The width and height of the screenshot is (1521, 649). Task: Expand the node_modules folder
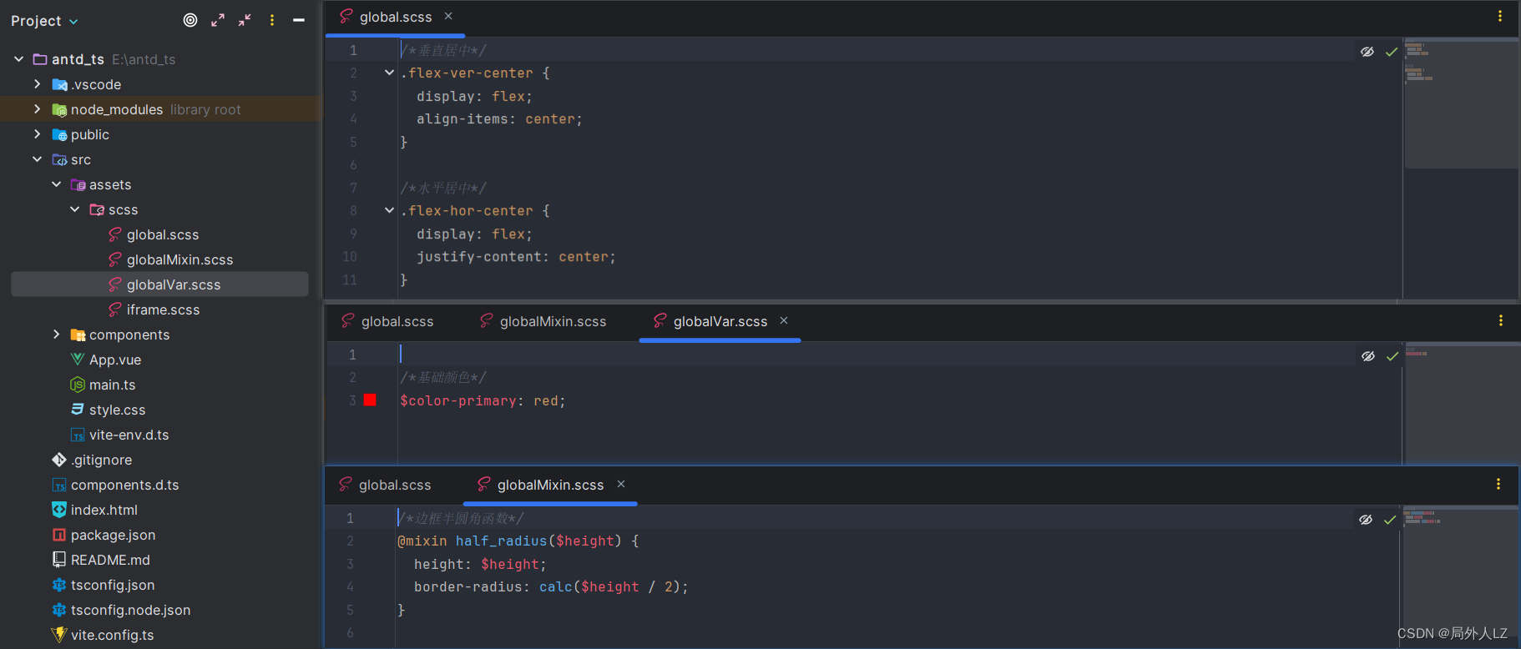coord(37,109)
